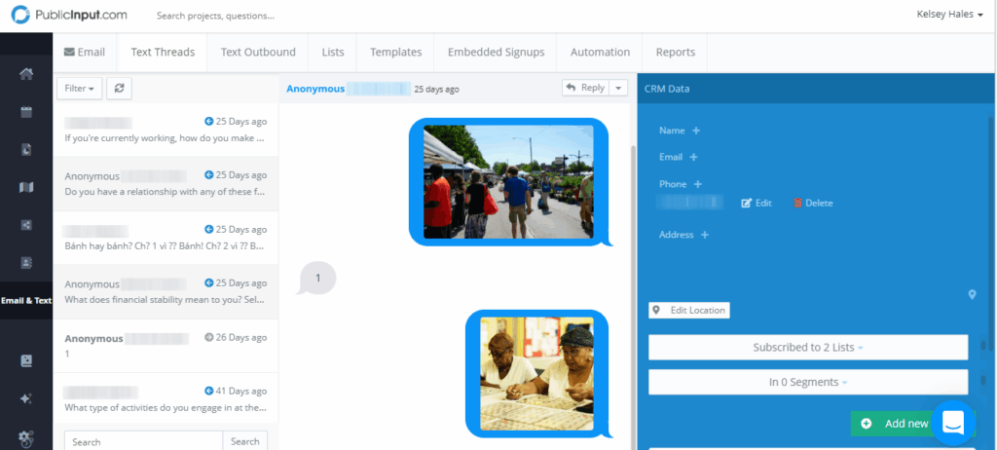The height and width of the screenshot is (450, 997).
Task: Expand the Subscribed to 2 Lists dropdown
Action: (x=808, y=347)
